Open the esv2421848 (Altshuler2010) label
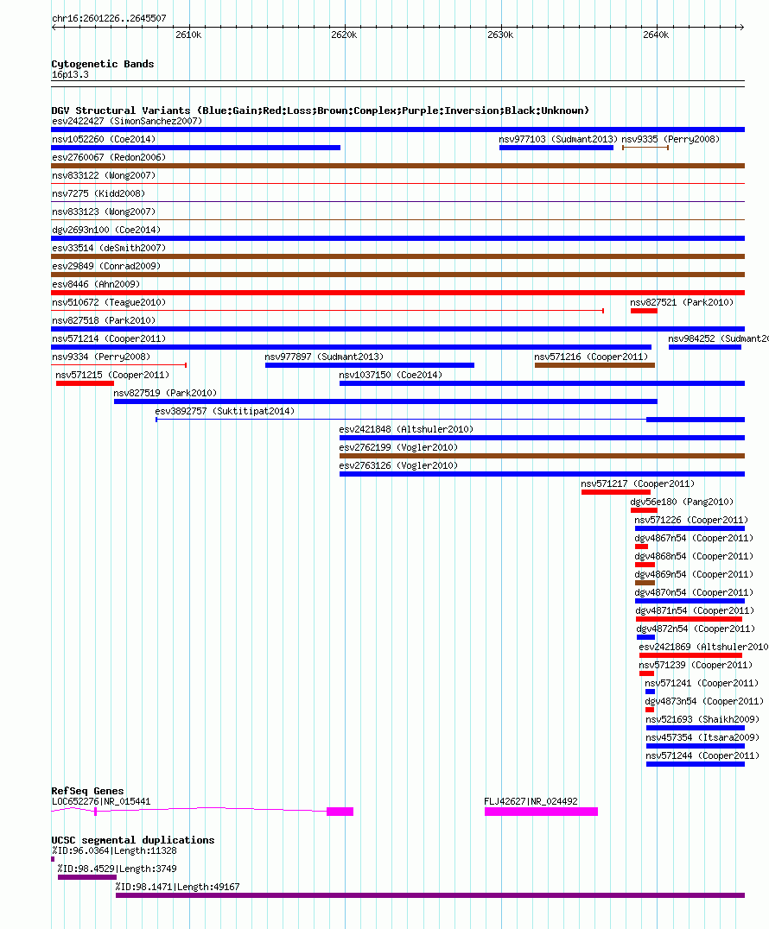Screen dimensions: 769x929 coord(406,430)
